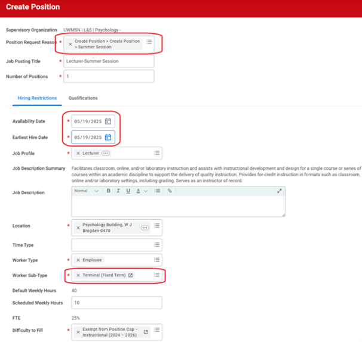Open prompt list for Difficulty to Fill
The height and width of the screenshot is (342, 362).
[157, 330]
